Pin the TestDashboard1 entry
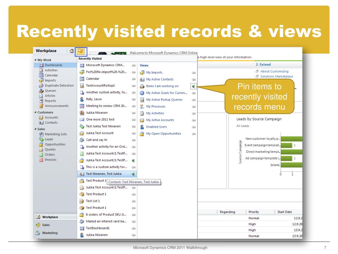 [x=134, y=228]
